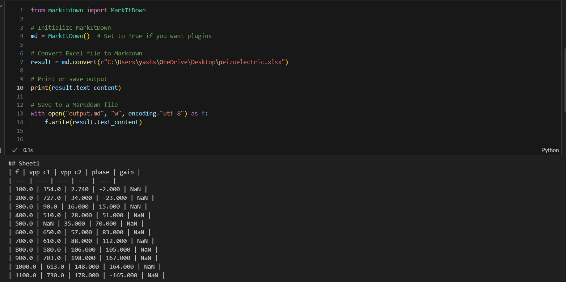Click the output row starting with 100.0
The image size is (566, 282).
click(x=78, y=189)
